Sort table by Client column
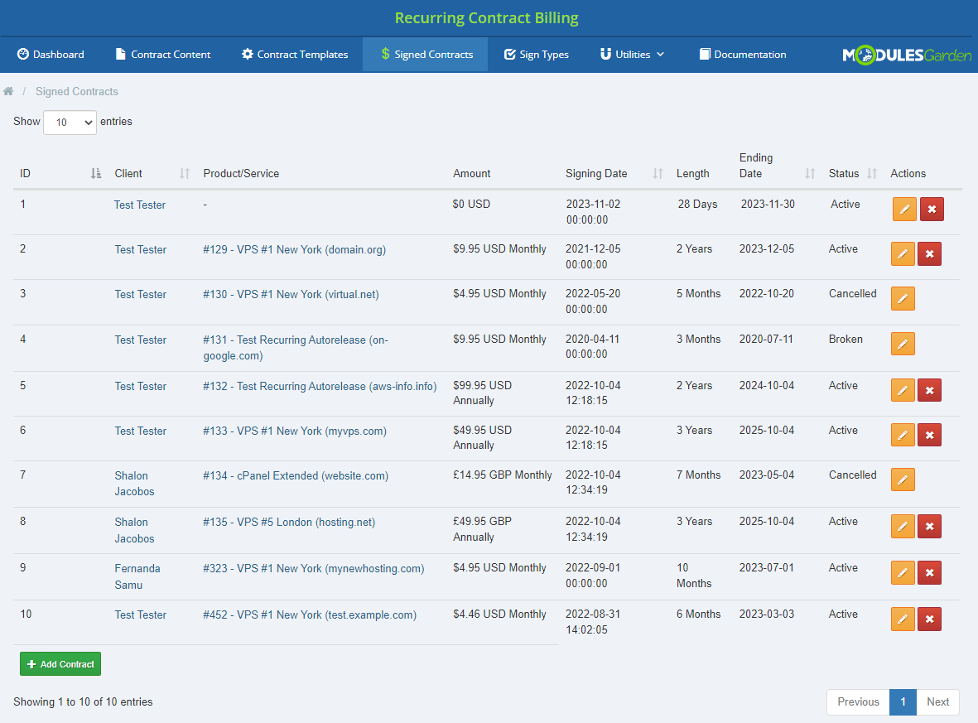 click(184, 173)
